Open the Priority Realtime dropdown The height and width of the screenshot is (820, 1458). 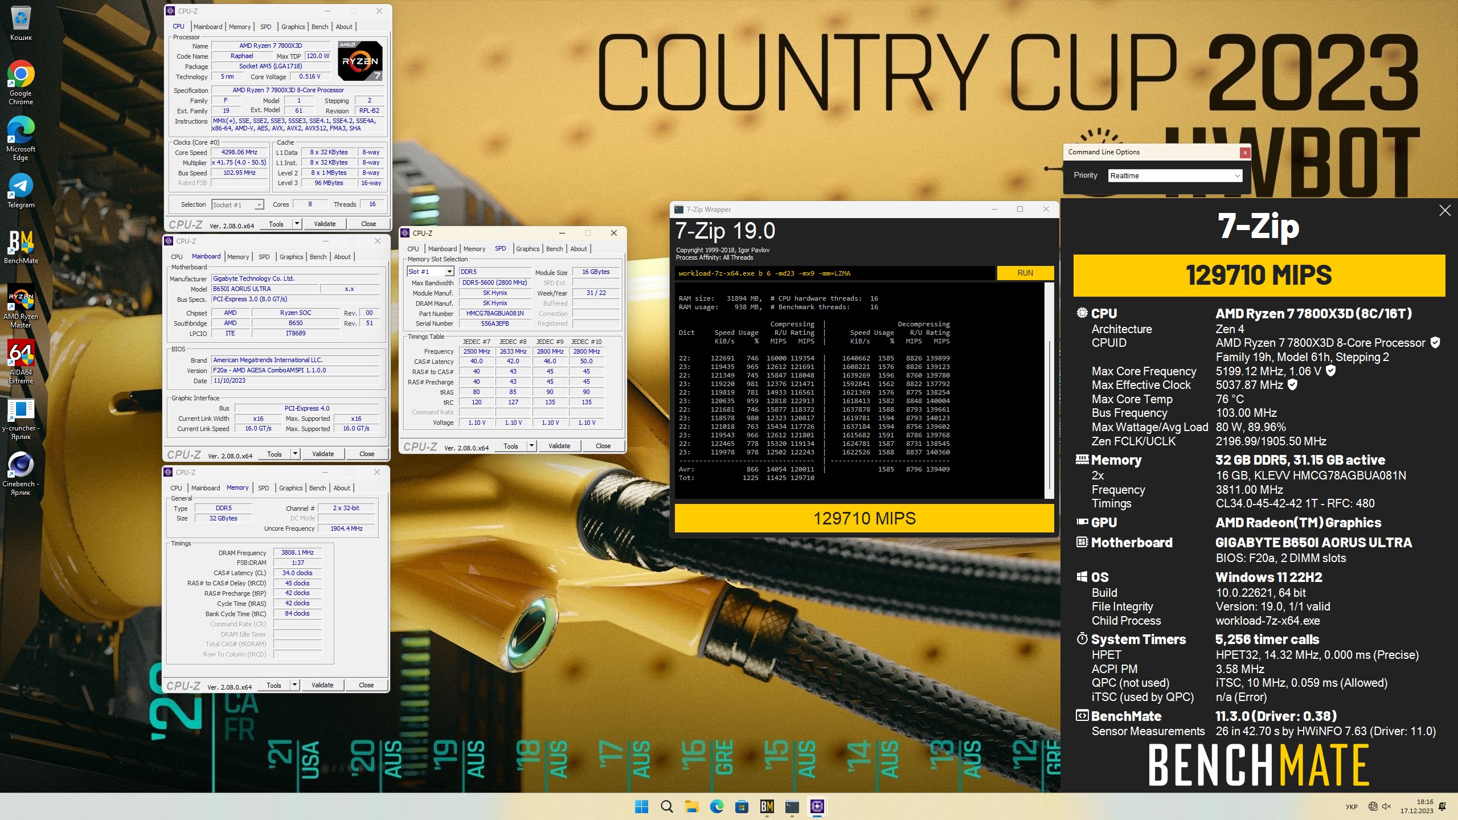point(1174,175)
